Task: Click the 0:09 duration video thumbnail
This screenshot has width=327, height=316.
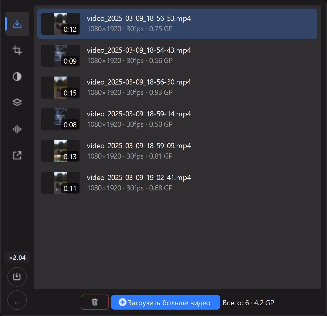Action: [x=61, y=56]
